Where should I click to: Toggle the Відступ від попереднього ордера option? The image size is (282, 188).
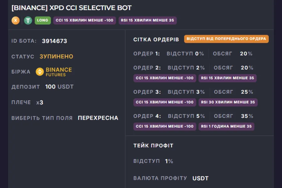pos(227,39)
